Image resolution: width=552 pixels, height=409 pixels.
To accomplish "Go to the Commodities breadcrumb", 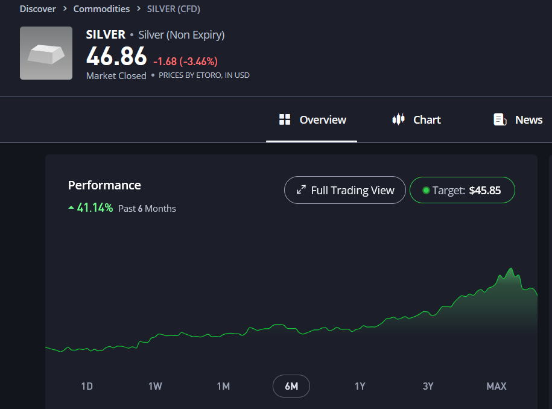I will coord(101,9).
